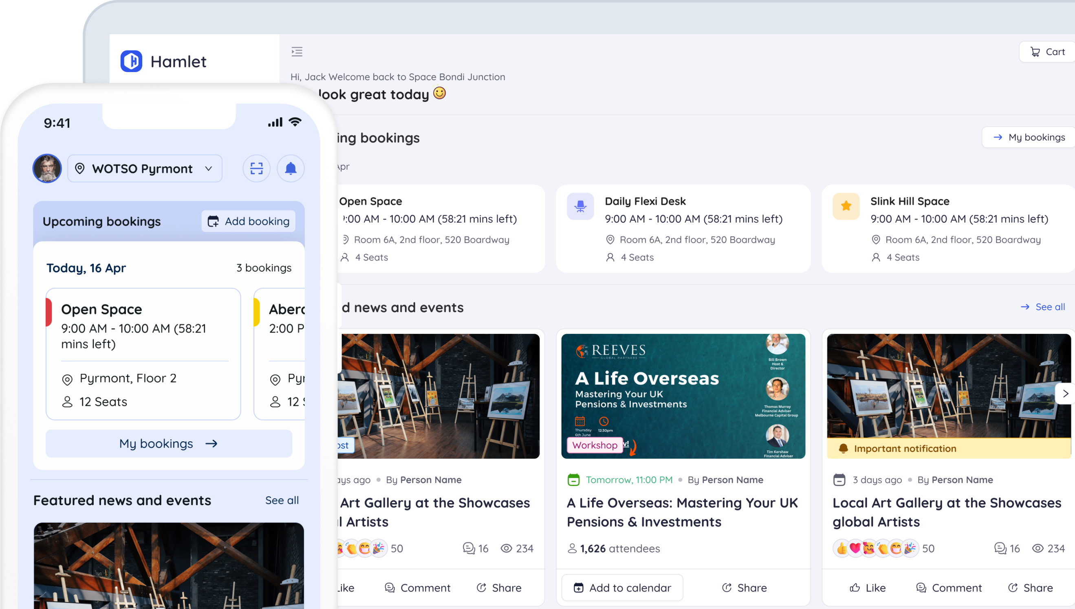This screenshot has width=1075, height=609.
Task: Tap the 3 bookings count on phone
Action: (x=264, y=268)
